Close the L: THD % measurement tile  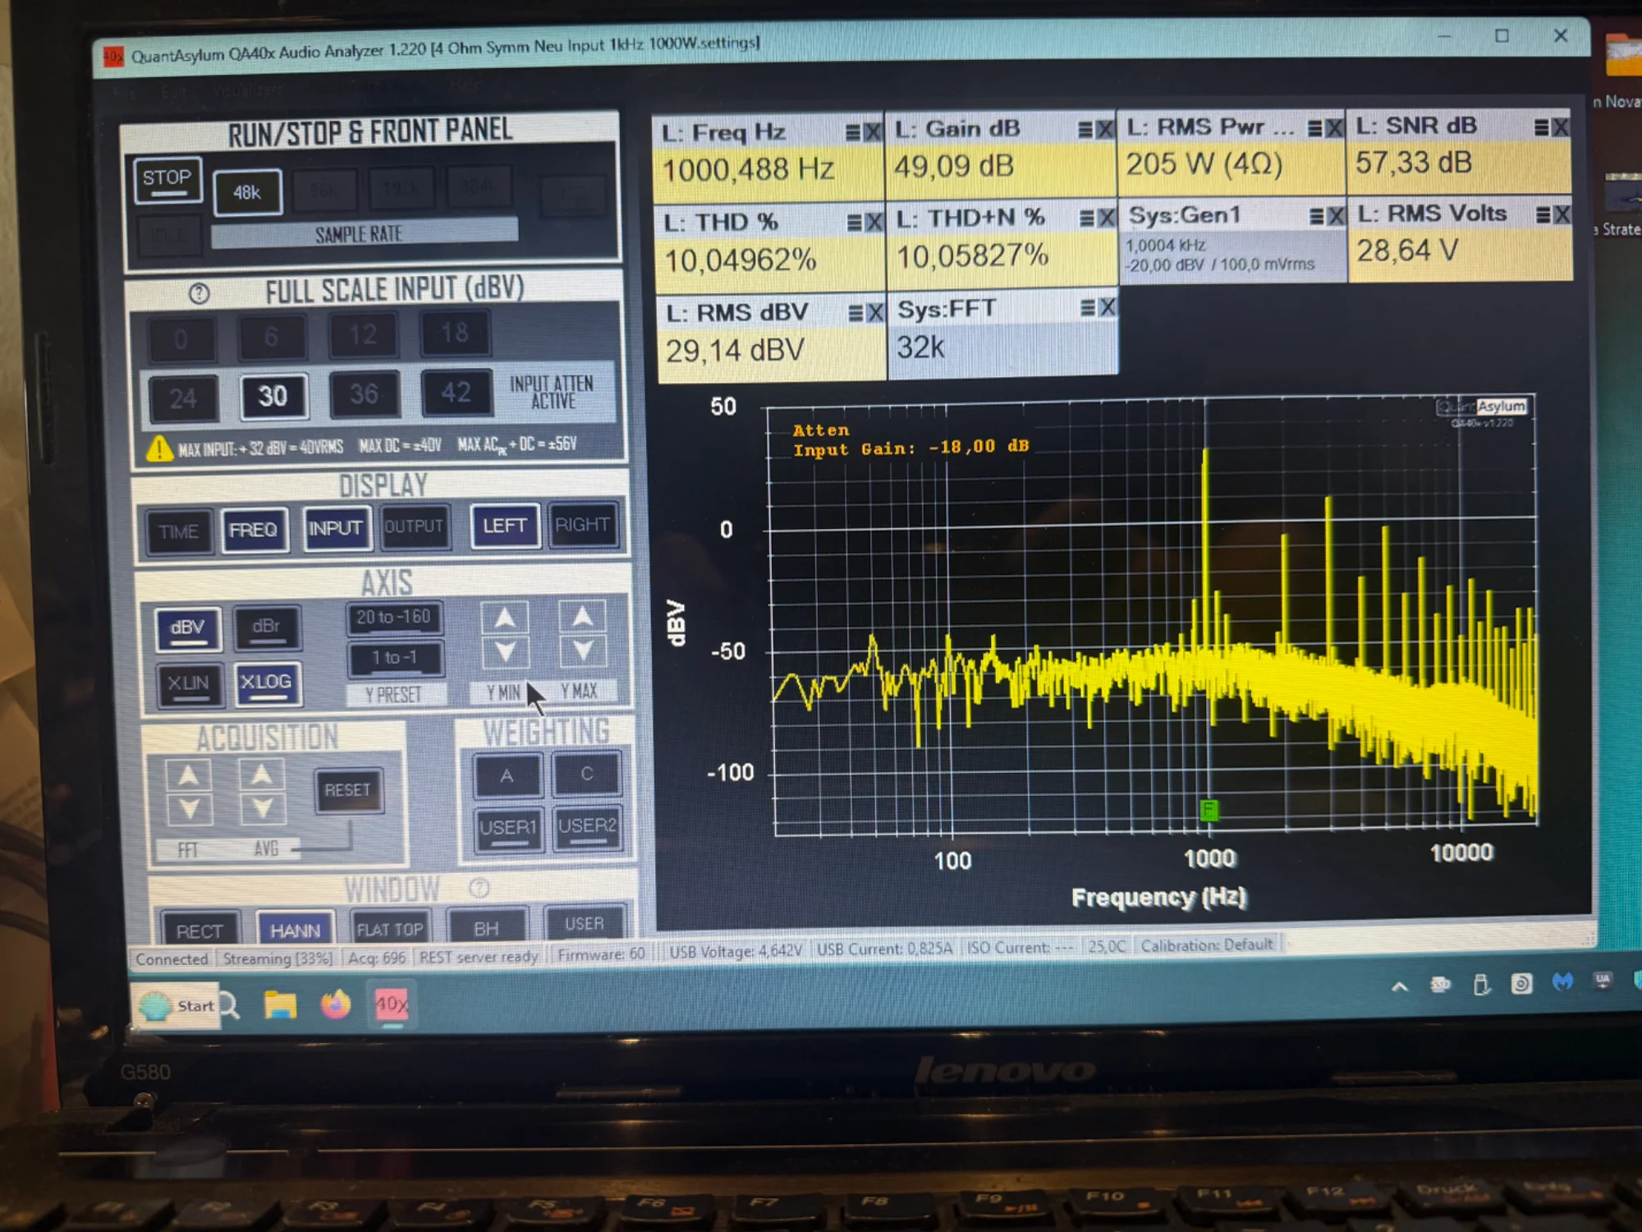(874, 223)
